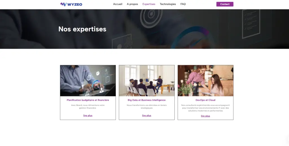Follow lire plus under DevOps et Cloud
The image size is (289, 146).
point(205,116)
